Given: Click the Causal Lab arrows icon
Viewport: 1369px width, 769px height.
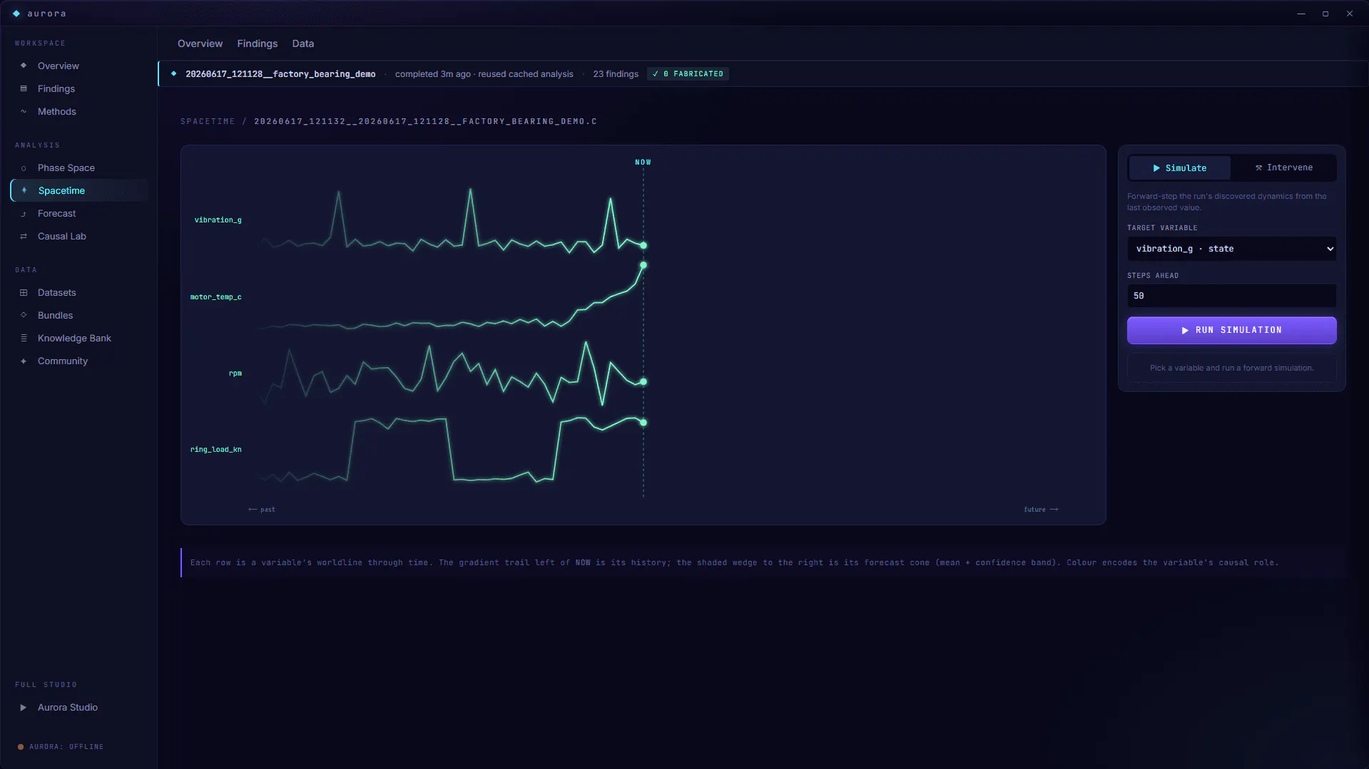Looking at the screenshot, I should click(24, 236).
